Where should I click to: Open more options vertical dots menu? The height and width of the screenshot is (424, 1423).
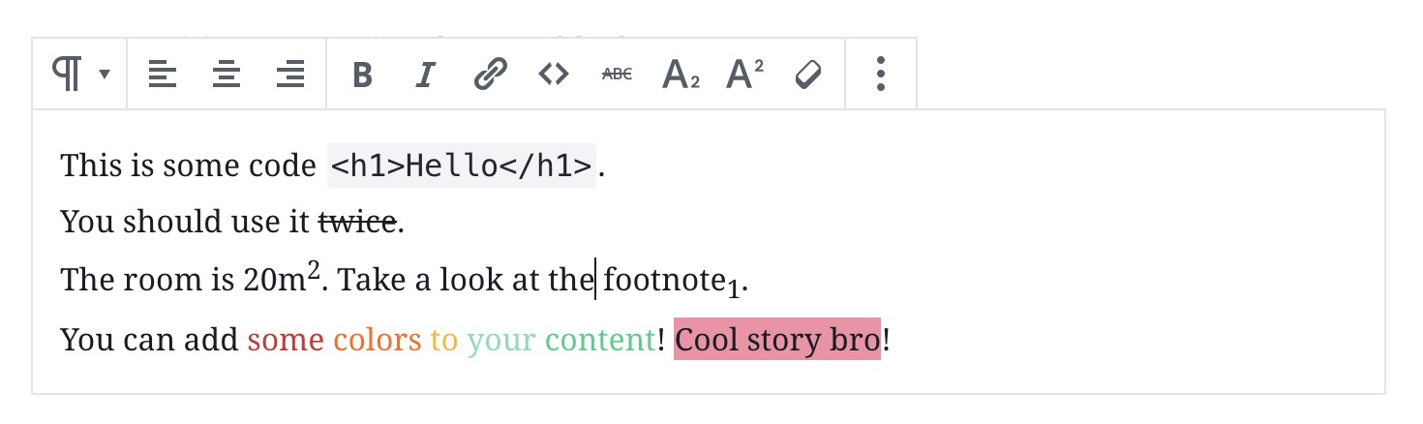click(x=880, y=74)
